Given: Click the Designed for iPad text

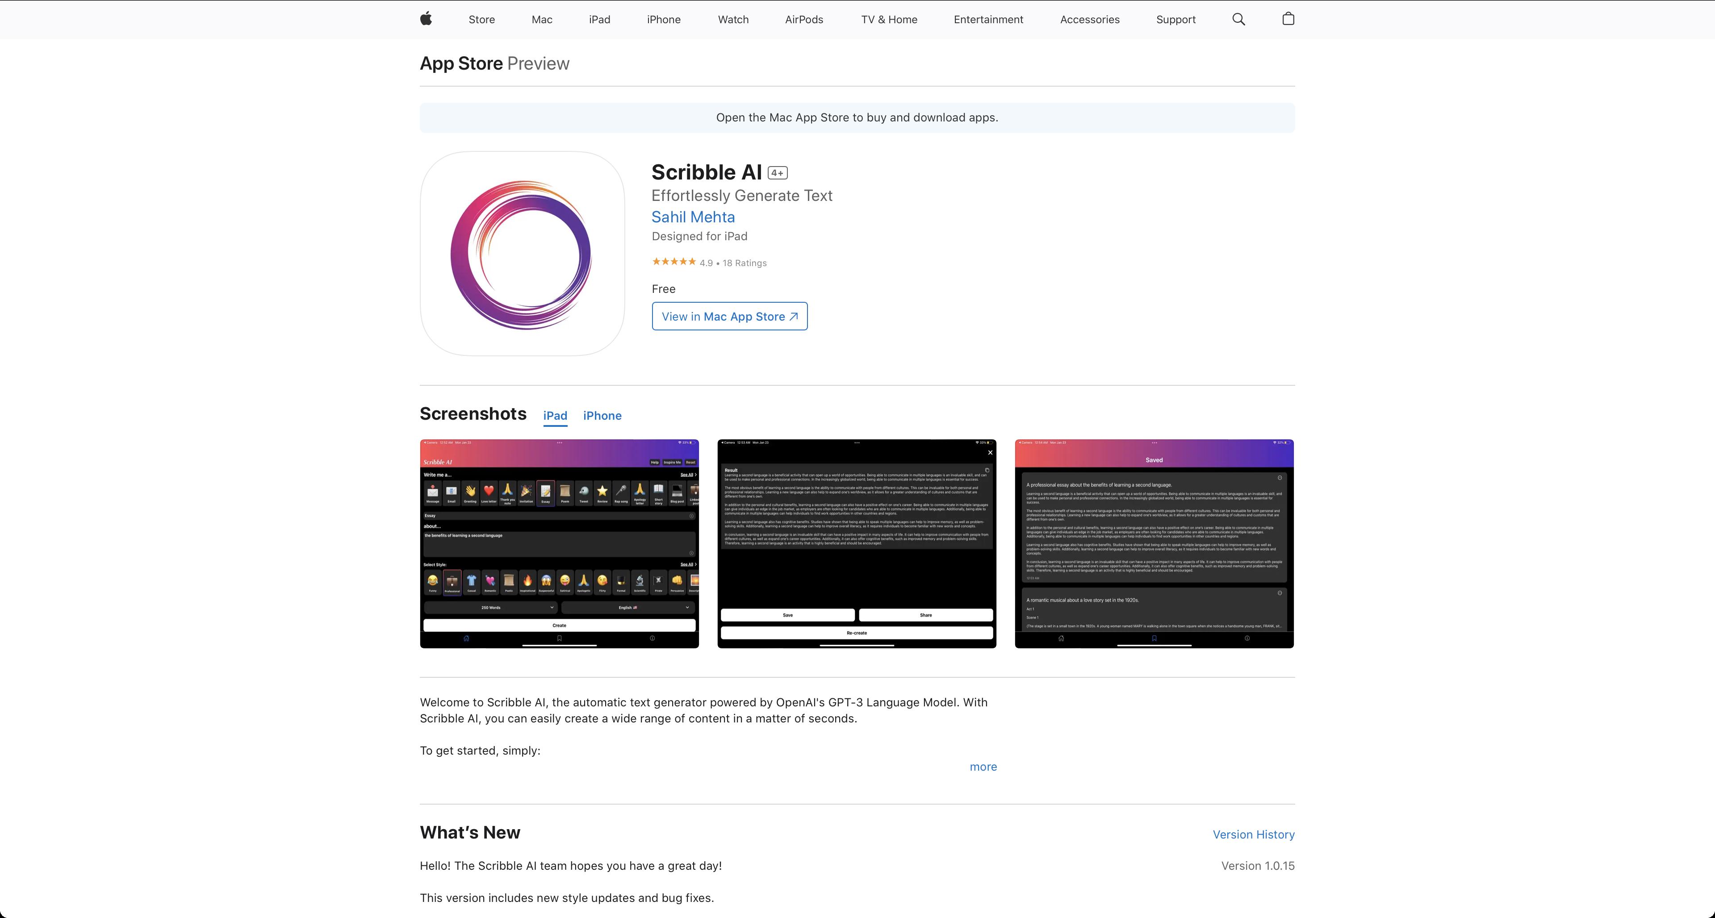Looking at the screenshot, I should pos(699,236).
